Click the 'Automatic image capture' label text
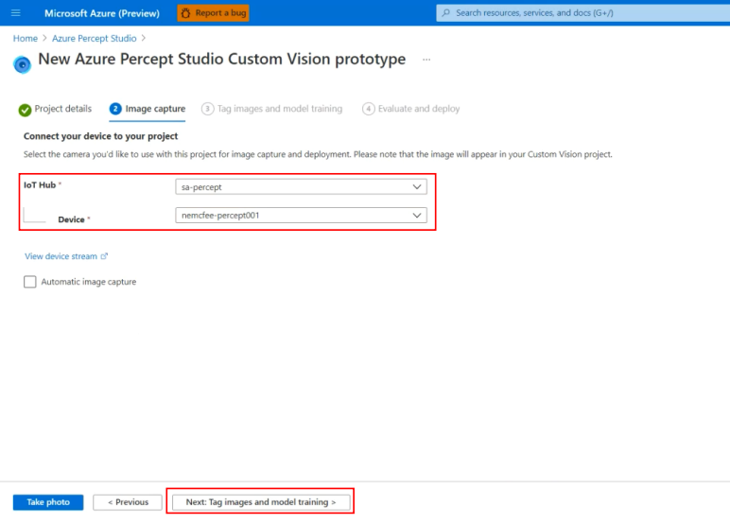This screenshot has width=730, height=524. tap(89, 282)
